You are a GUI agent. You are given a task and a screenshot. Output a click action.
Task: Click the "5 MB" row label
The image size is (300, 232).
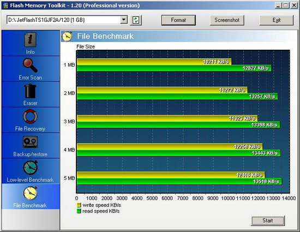click(69, 178)
